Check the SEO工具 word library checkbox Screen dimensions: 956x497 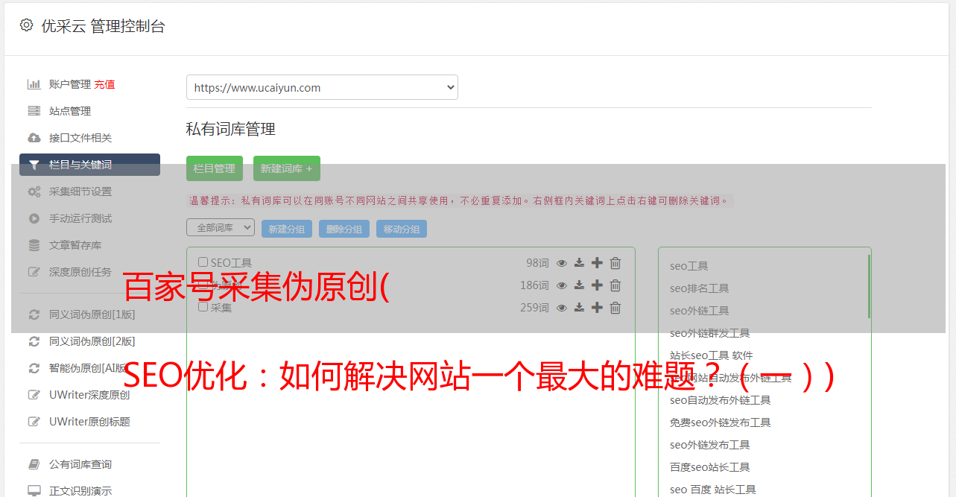[203, 262]
